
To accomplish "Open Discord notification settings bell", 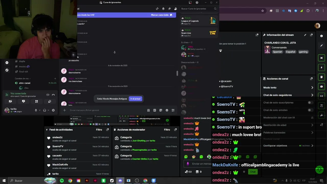I will point(163,9).
